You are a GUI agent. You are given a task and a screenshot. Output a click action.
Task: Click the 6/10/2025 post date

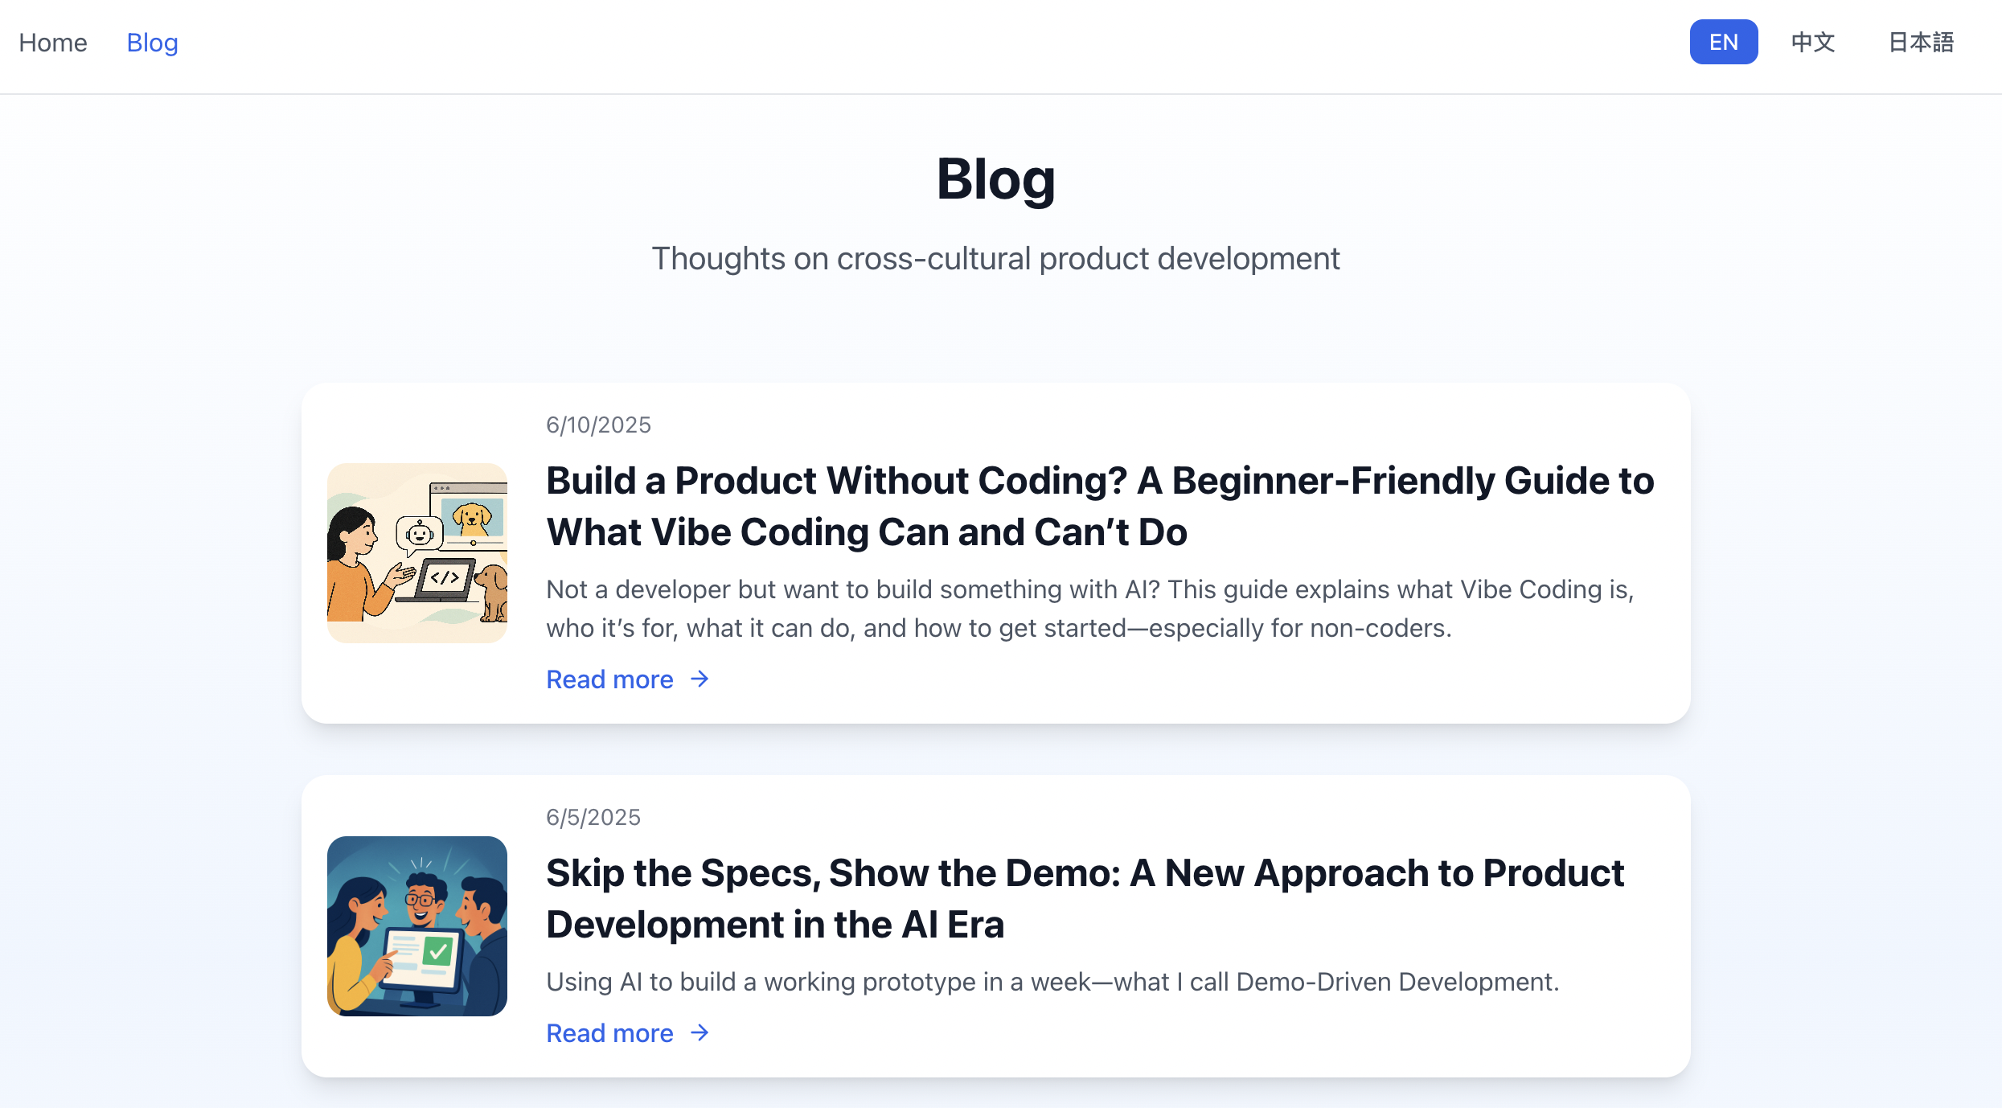point(598,425)
